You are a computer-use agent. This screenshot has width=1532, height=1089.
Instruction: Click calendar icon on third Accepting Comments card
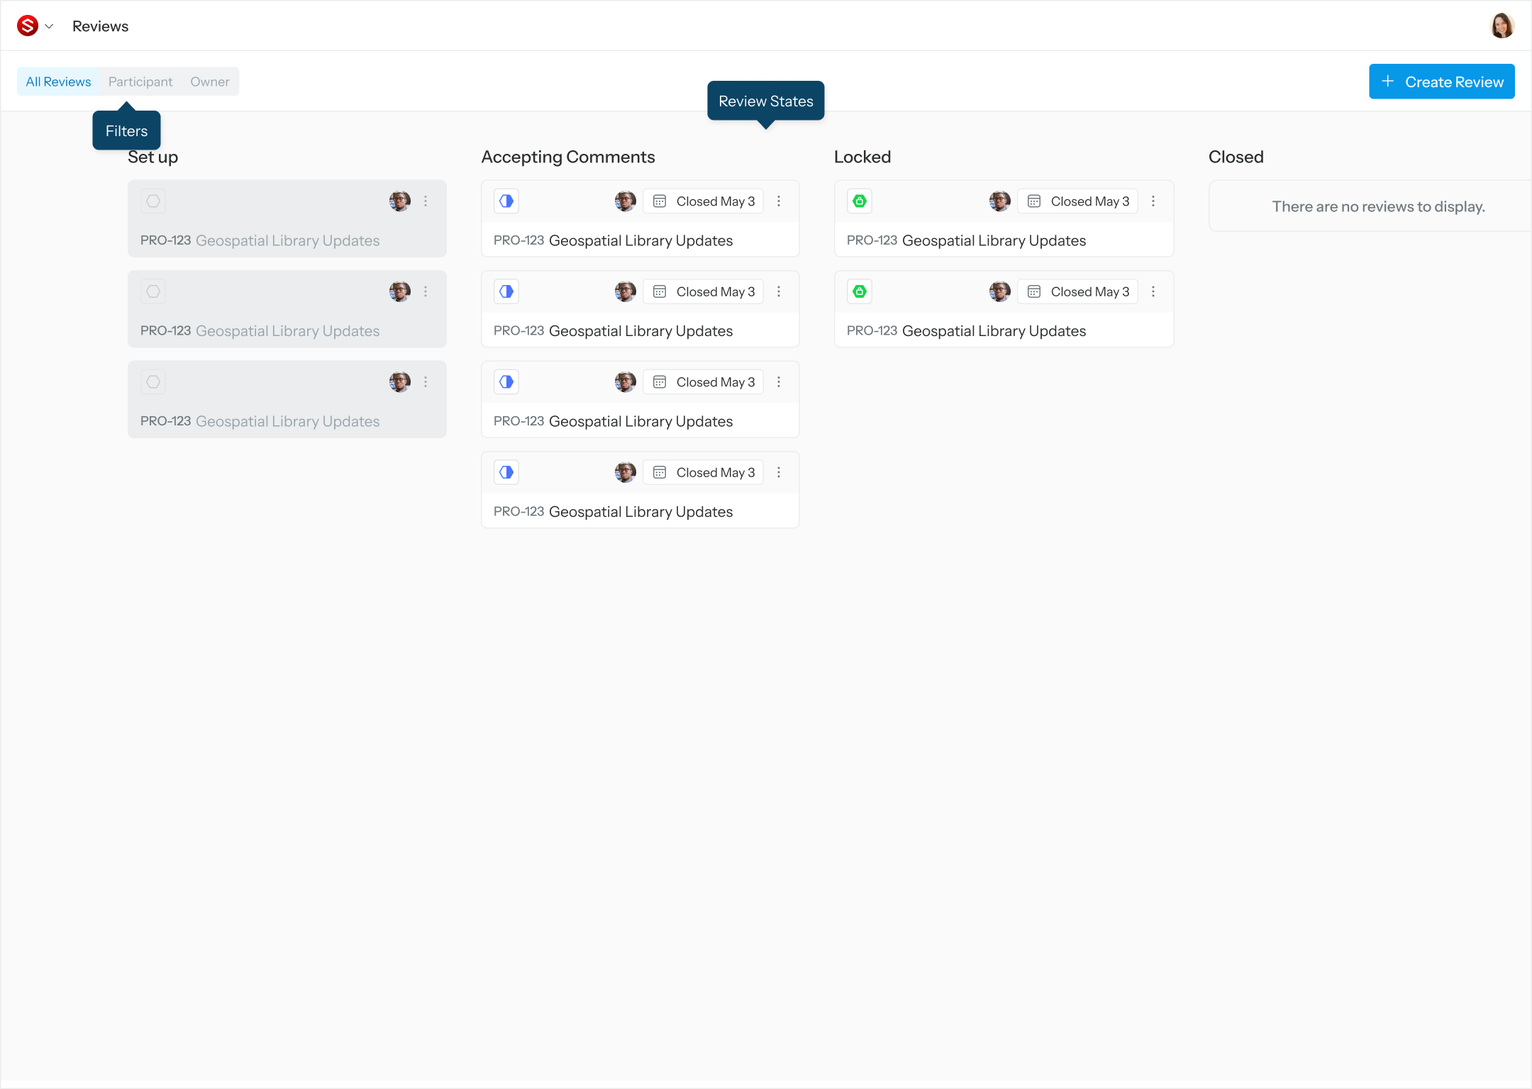pyautogui.click(x=660, y=382)
